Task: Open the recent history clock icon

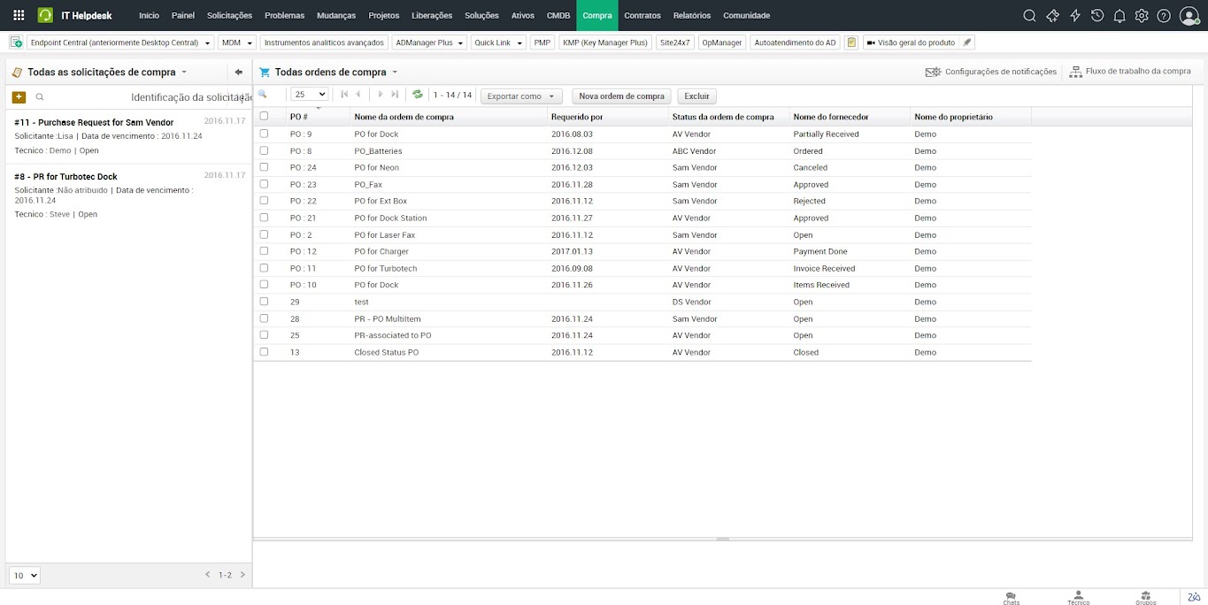Action: click(x=1097, y=15)
